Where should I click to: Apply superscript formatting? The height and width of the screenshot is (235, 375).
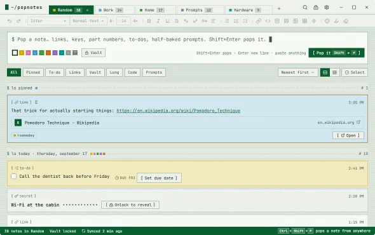coord(195,21)
